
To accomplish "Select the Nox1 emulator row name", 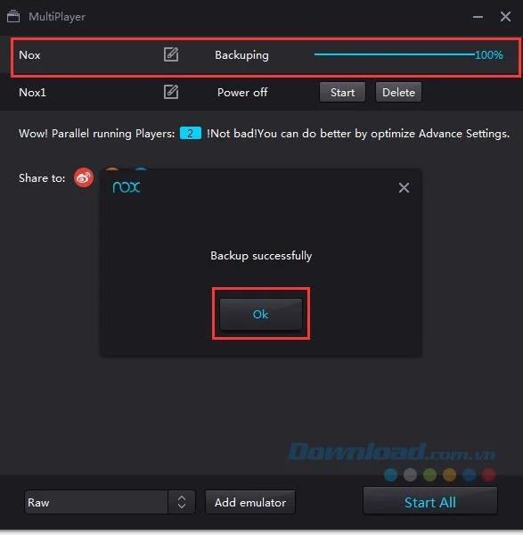I will point(32,93).
